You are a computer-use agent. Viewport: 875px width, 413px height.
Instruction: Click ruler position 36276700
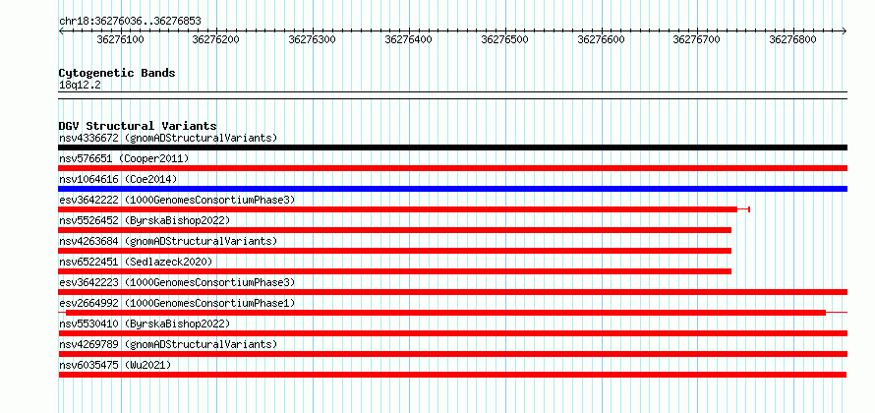click(x=697, y=40)
